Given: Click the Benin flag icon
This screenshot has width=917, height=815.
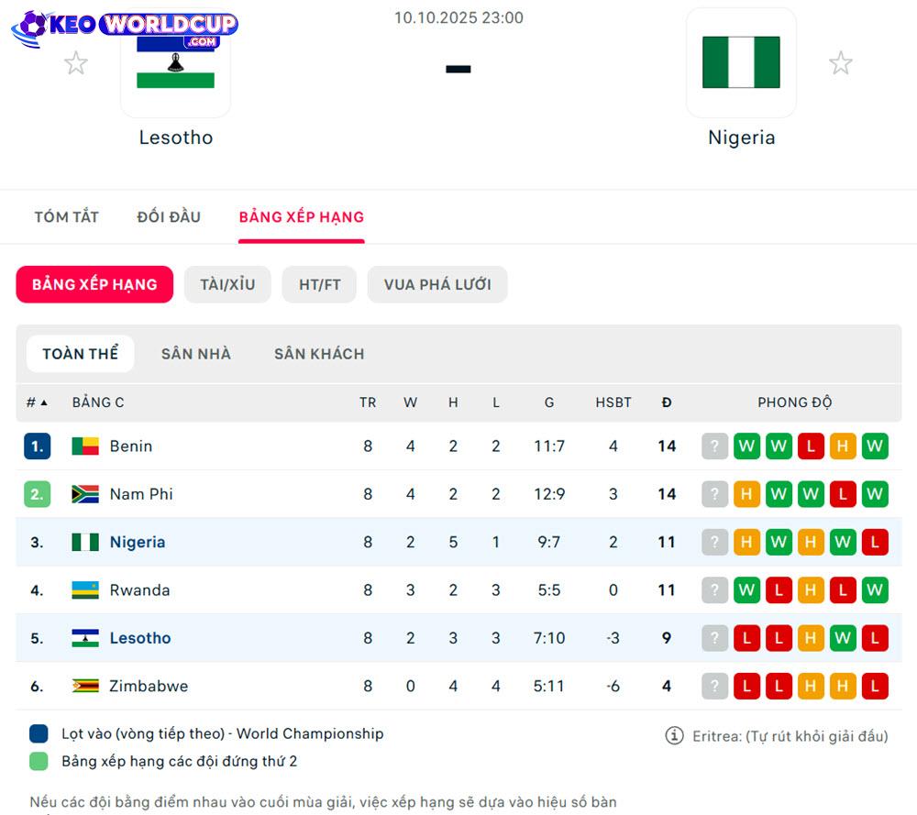Looking at the screenshot, I should point(85,446).
